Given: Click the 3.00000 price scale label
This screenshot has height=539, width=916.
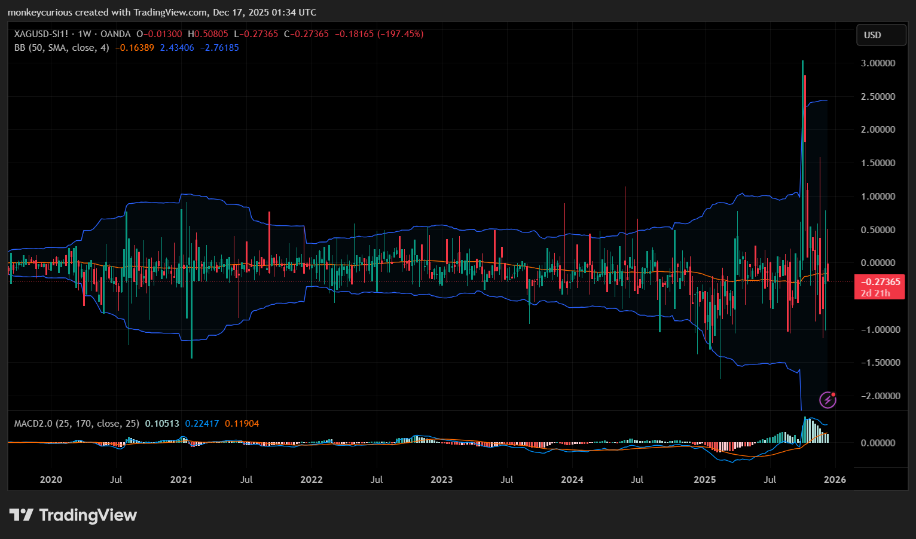Looking at the screenshot, I should [878, 63].
